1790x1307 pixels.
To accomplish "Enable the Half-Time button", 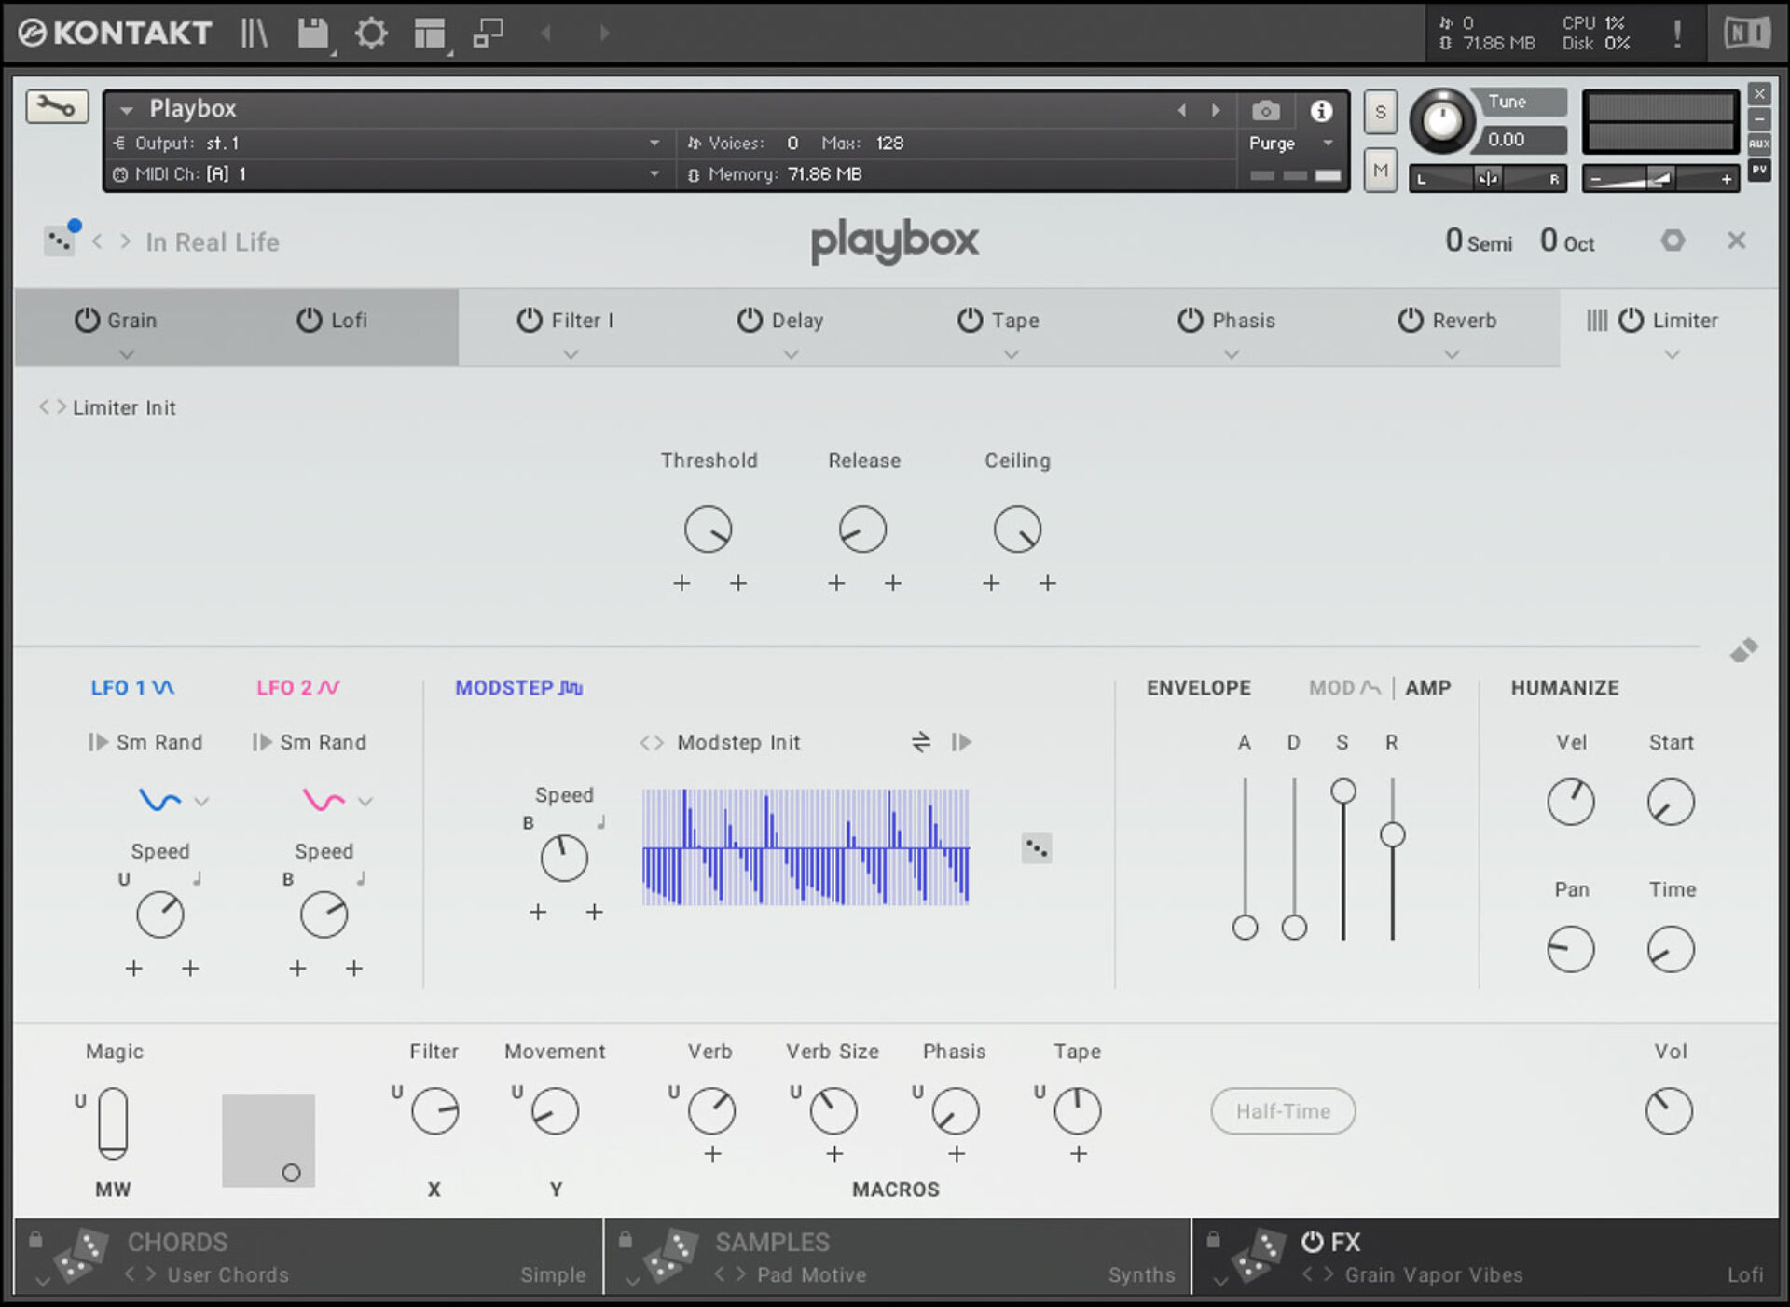I will [x=1283, y=1110].
